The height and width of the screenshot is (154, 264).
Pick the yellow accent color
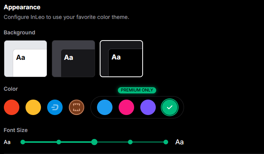click(x=33, y=107)
